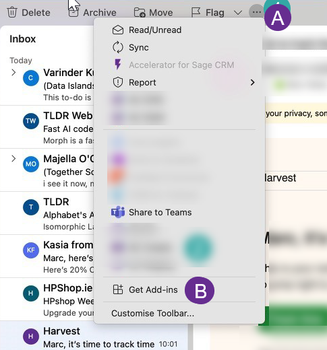Click the Delete trash icon
The width and height of the screenshot is (327, 350).
[11, 13]
